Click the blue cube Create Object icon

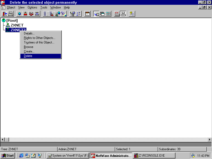click(19, 14)
